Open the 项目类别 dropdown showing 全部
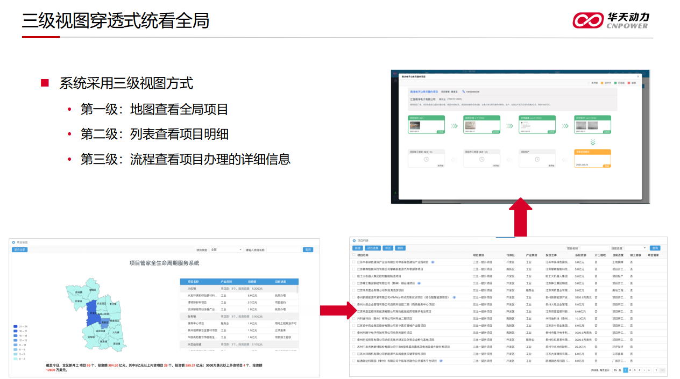The height and width of the screenshot is (379, 680). (x=226, y=250)
